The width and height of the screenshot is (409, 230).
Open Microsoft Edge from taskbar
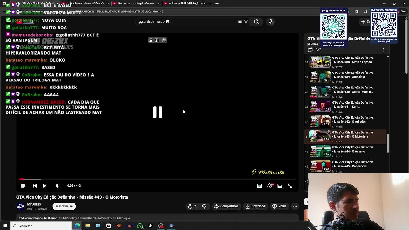pos(77,226)
